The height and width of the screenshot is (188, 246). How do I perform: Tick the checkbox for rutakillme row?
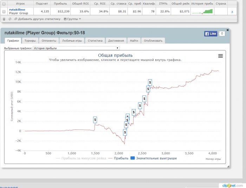click(4, 12)
